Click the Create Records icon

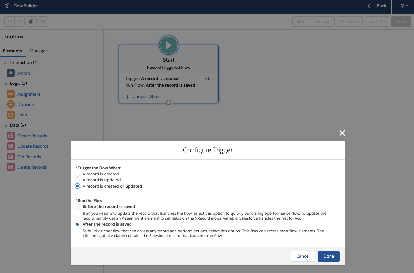11,136
